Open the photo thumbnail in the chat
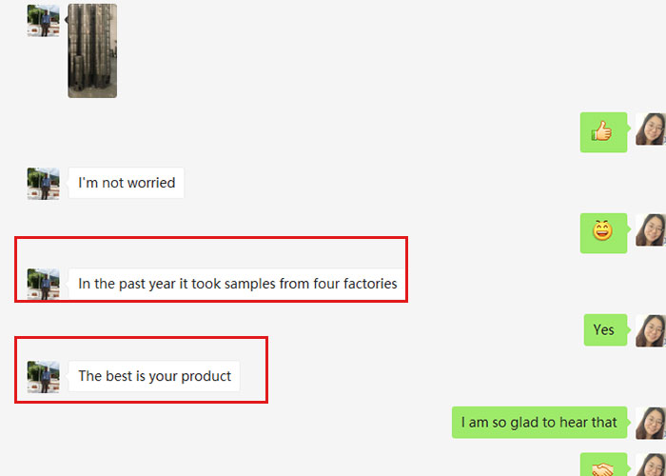This screenshot has height=476, width=666. 92,50
